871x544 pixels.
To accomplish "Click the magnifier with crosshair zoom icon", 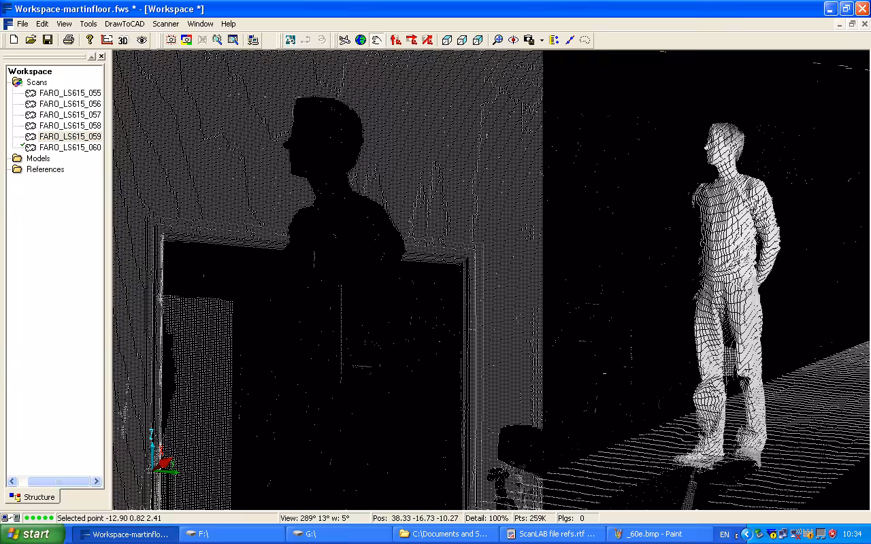I will pos(498,40).
